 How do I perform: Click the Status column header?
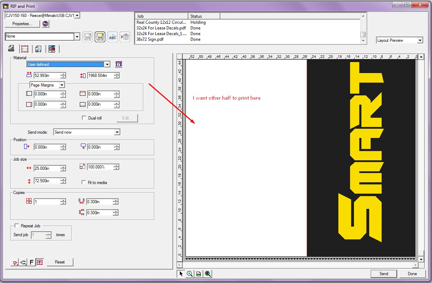(x=204, y=16)
